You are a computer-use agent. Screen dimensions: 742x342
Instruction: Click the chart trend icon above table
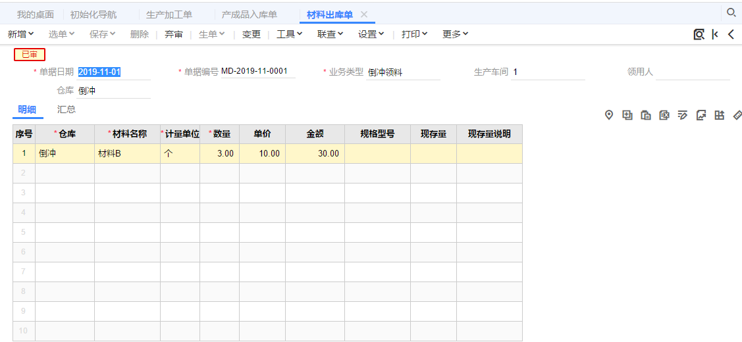(701, 115)
